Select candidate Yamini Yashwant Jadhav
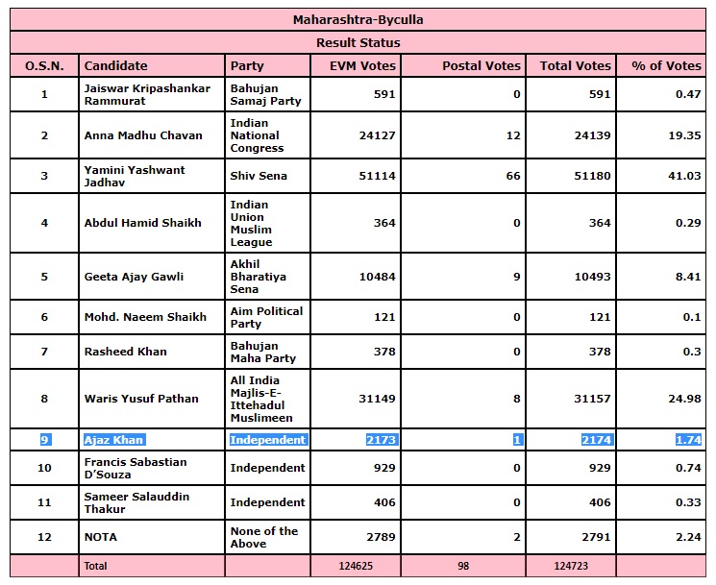 pyautogui.click(x=135, y=176)
